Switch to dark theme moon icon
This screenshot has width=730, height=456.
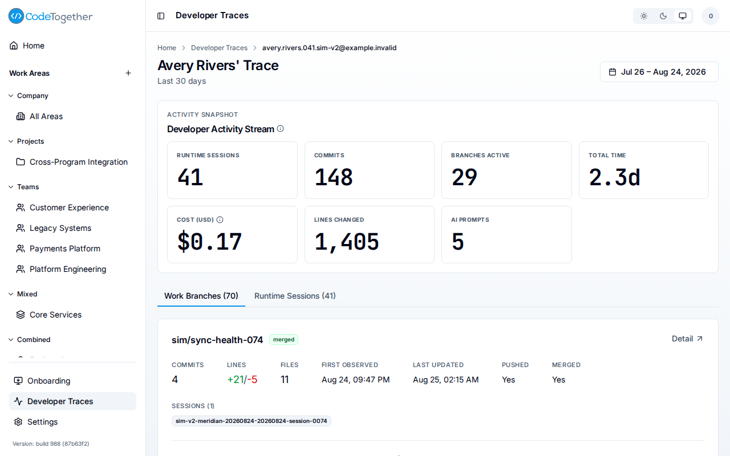663,16
